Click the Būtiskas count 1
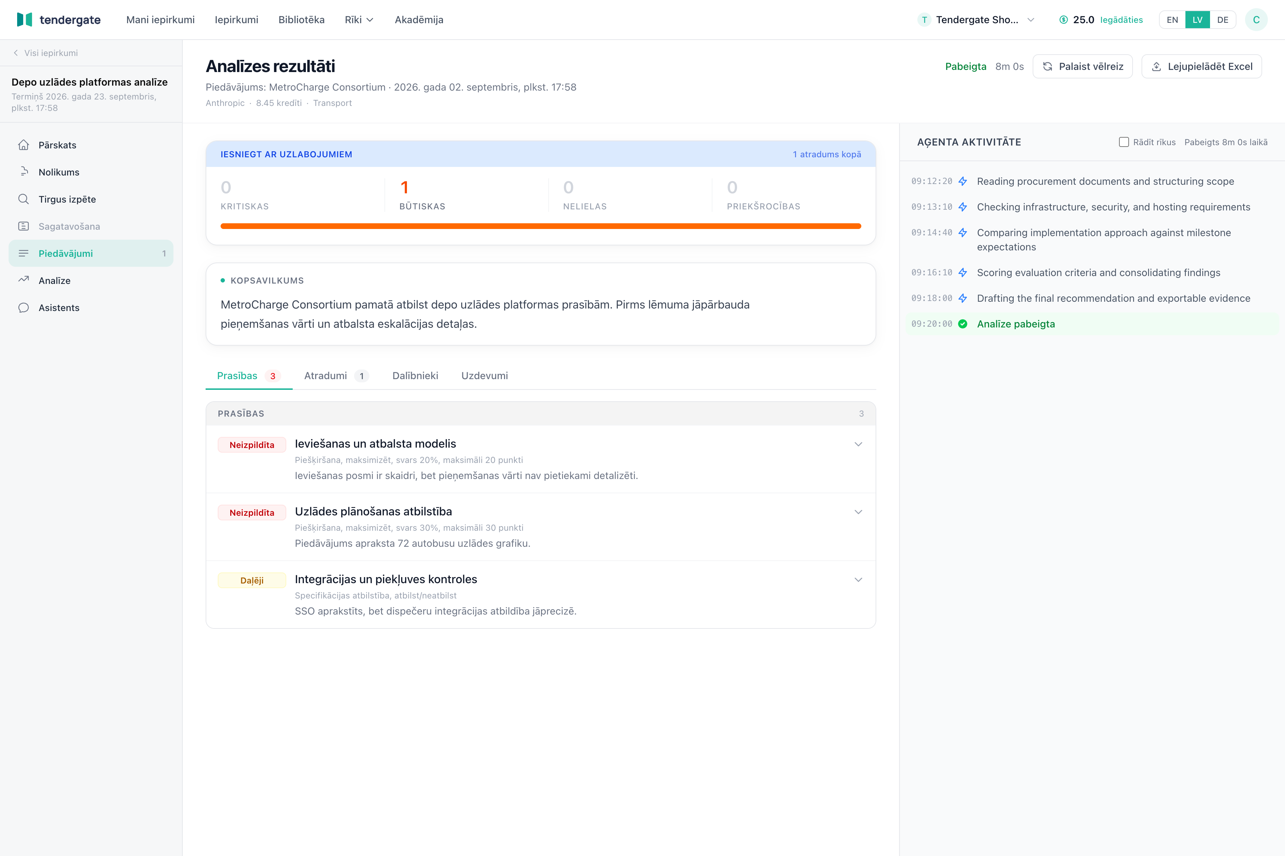The width and height of the screenshot is (1285, 856). [x=404, y=188]
